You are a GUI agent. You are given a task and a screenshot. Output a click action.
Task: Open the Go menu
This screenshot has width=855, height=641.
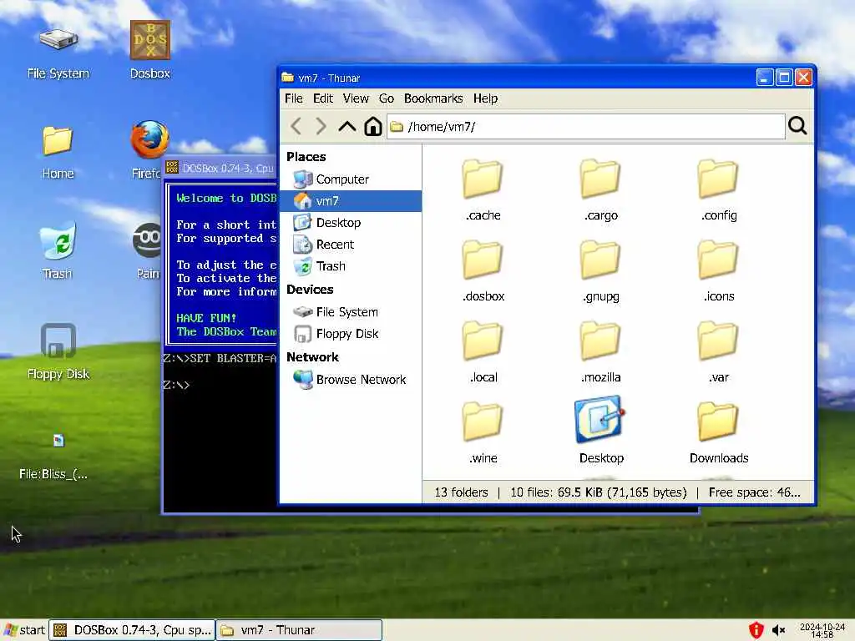pyautogui.click(x=386, y=98)
